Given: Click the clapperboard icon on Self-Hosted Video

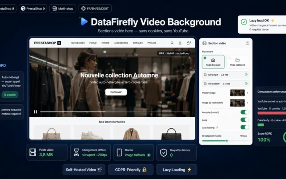Looking at the screenshot, I should 100,170.
